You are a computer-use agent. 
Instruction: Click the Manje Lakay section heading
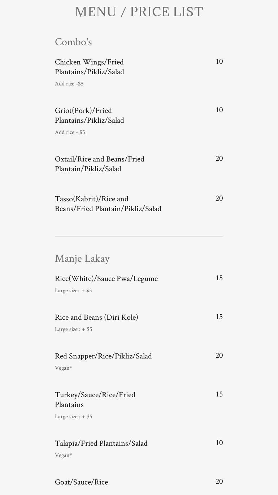click(x=82, y=259)
